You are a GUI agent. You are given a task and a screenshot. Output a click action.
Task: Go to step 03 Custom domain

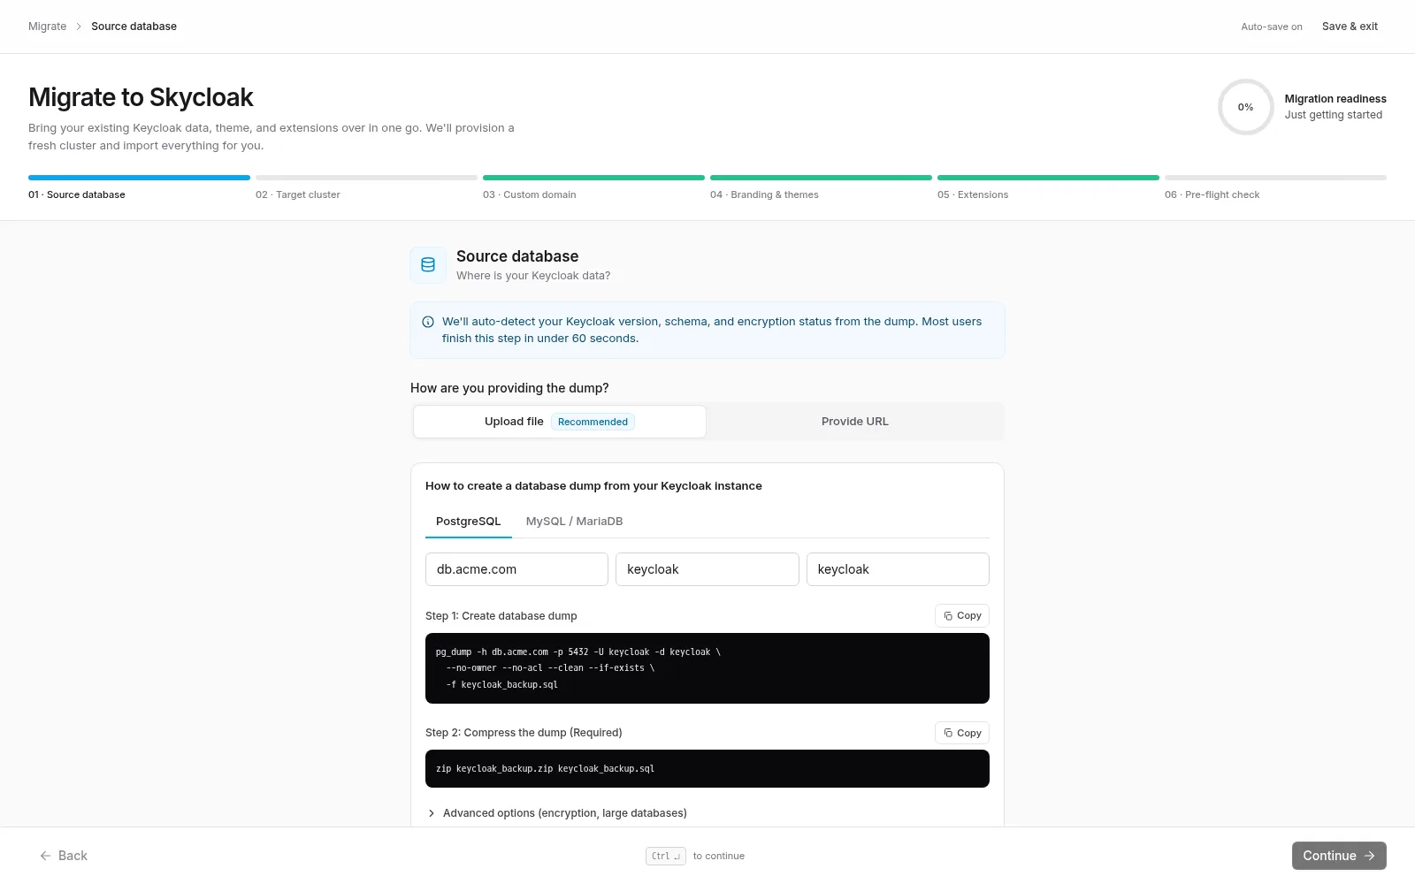(593, 187)
